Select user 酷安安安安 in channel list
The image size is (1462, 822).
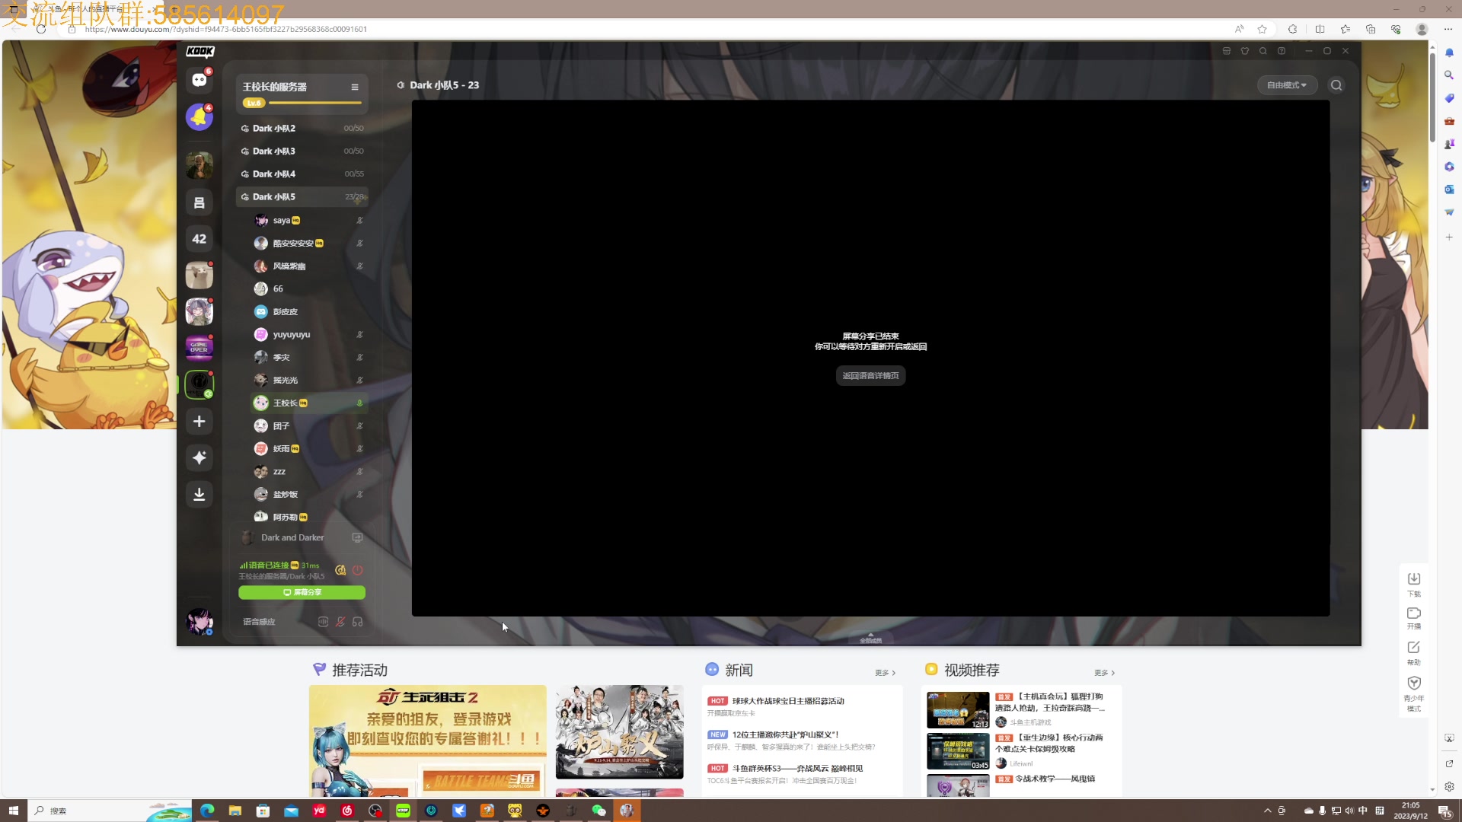pyautogui.click(x=309, y=244)
